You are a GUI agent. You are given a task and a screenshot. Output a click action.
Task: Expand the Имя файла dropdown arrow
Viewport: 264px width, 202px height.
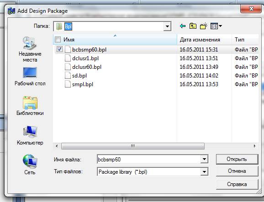pos(204,159)
